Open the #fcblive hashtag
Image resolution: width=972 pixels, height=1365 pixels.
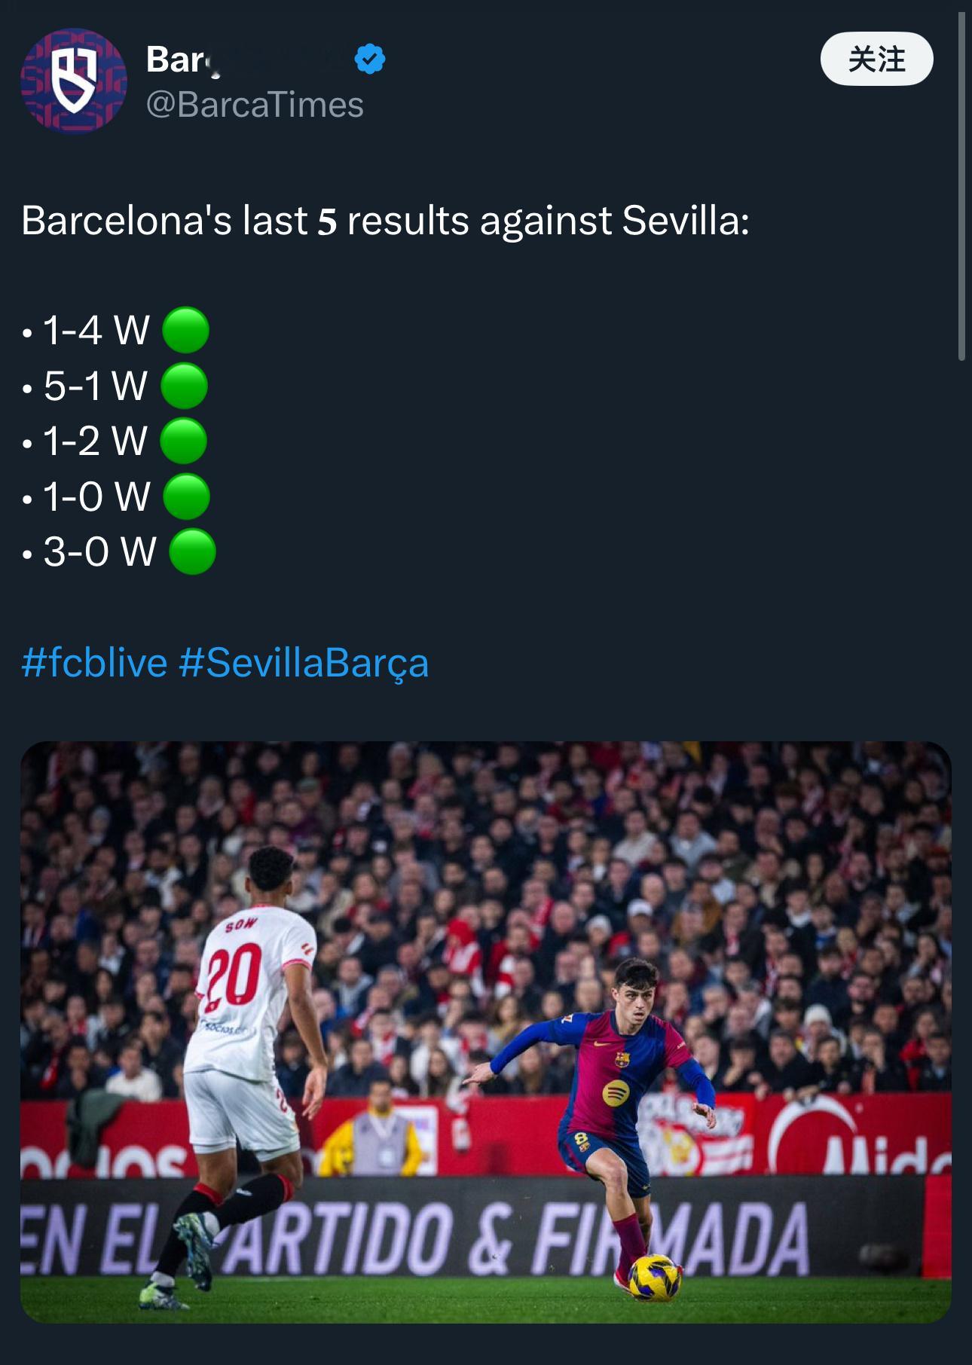coord(94,663)
